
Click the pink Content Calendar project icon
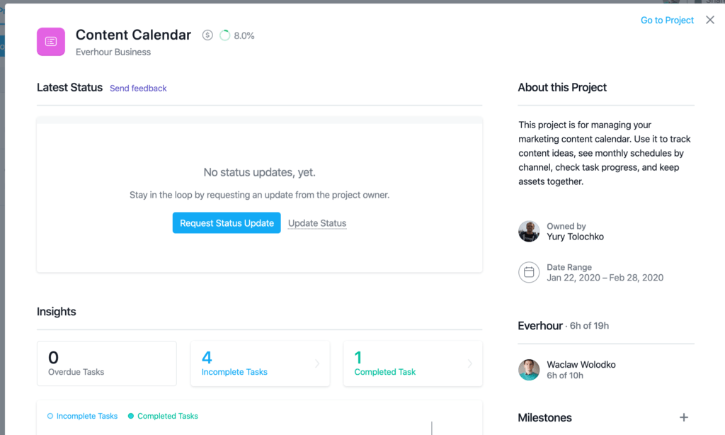click(50, 43)
